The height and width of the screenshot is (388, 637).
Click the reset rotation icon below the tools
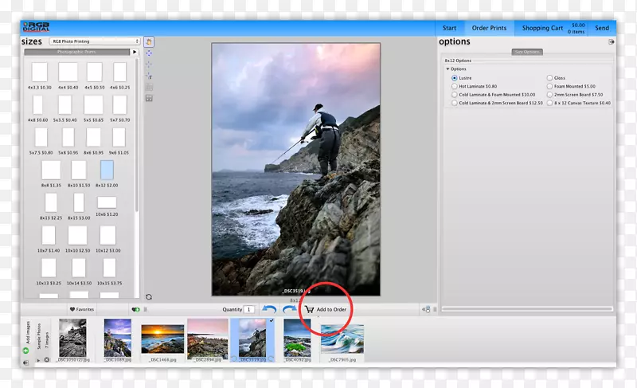pos(149,296)
